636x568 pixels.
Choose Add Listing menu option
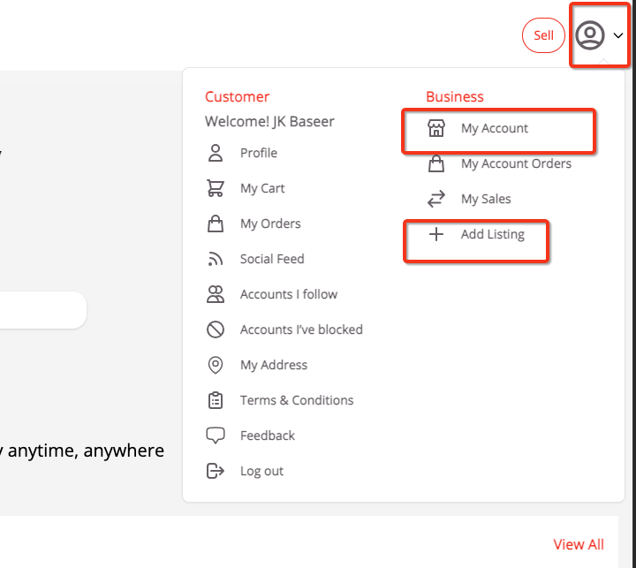coord(492,234)
